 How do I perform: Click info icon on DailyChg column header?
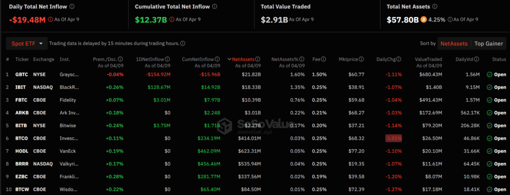tap(399, 59)
